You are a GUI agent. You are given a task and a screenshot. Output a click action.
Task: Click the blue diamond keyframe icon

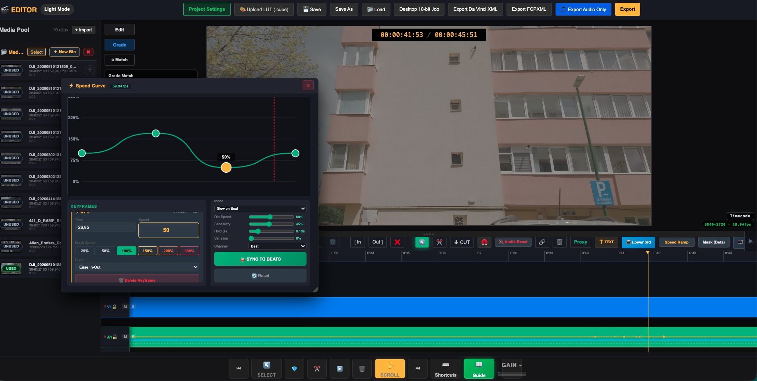(x=294, y=369)
